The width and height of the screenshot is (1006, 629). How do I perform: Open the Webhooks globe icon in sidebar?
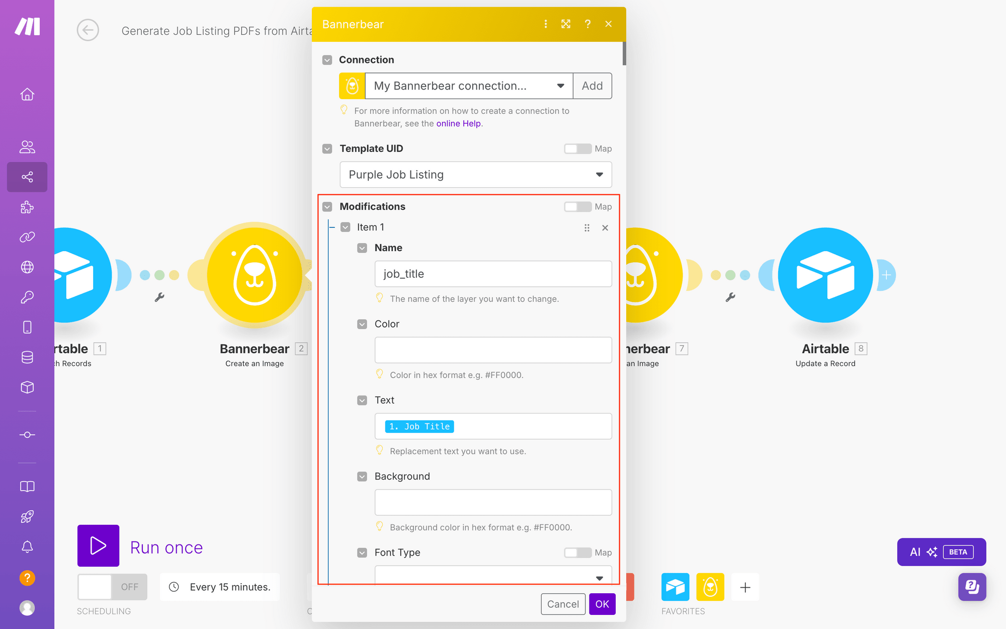tap(27, 267)
